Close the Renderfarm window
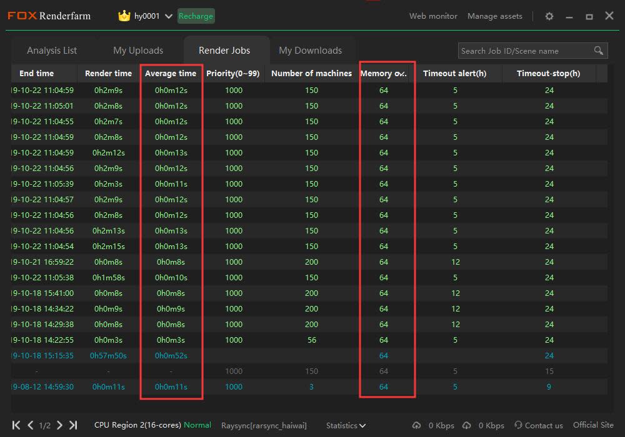The image size is (625, 437). click(x=609, y=16)
